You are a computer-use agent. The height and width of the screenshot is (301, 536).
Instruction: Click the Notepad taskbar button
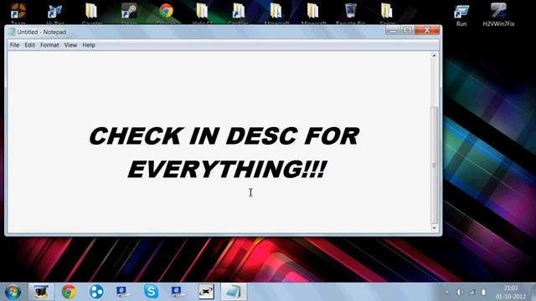tap(234, 292)
